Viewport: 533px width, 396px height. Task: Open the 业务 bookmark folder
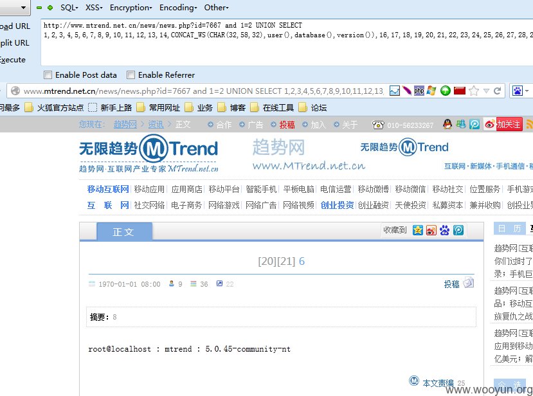(199, 108)
